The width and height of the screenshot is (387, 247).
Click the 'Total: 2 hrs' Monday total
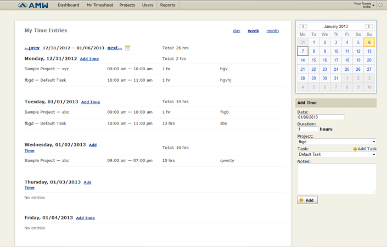pos(174,59)
